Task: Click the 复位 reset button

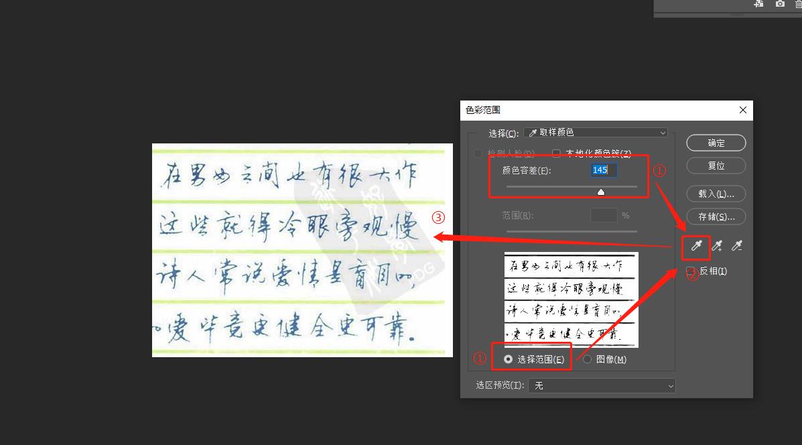Action: (x=716, y=166)
